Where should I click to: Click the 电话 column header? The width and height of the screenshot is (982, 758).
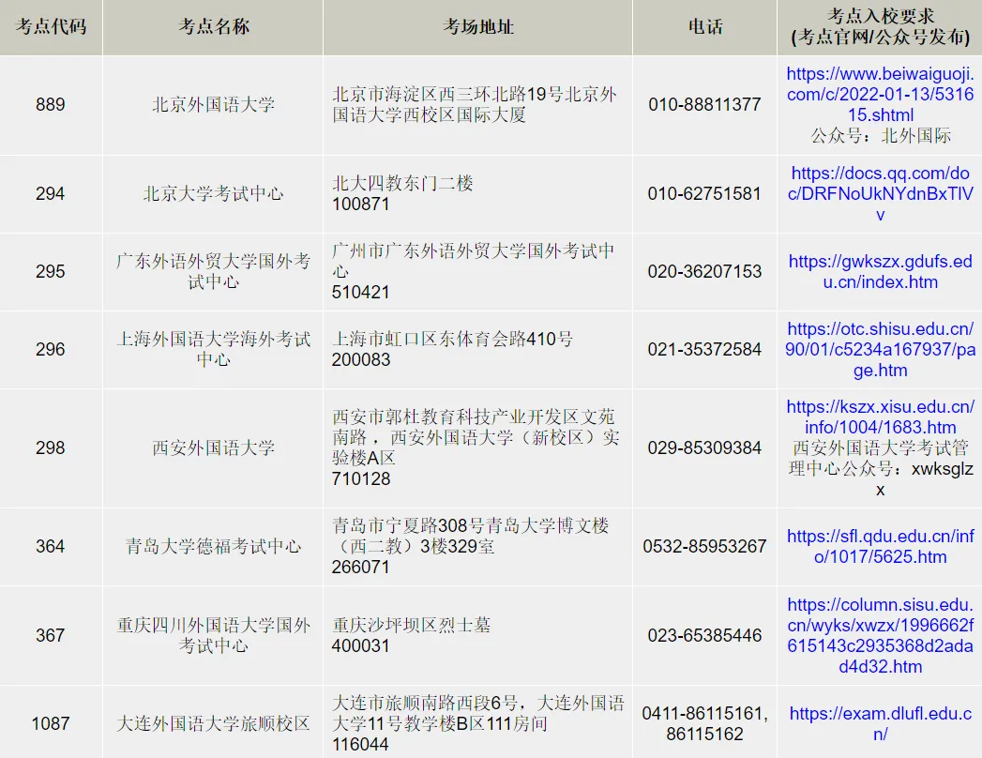[x=705, y=26]
